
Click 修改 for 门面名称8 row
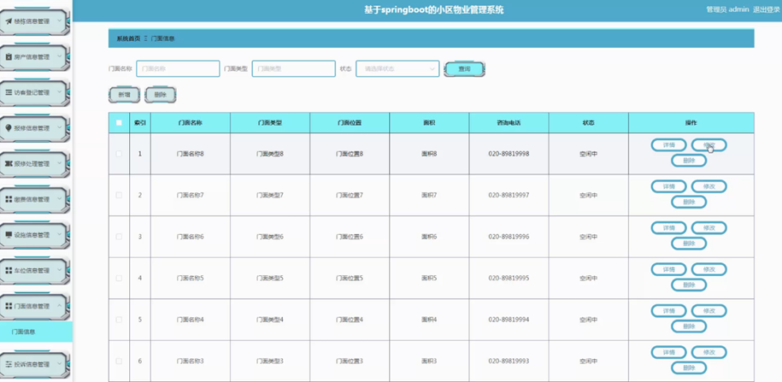click(709, 144)
